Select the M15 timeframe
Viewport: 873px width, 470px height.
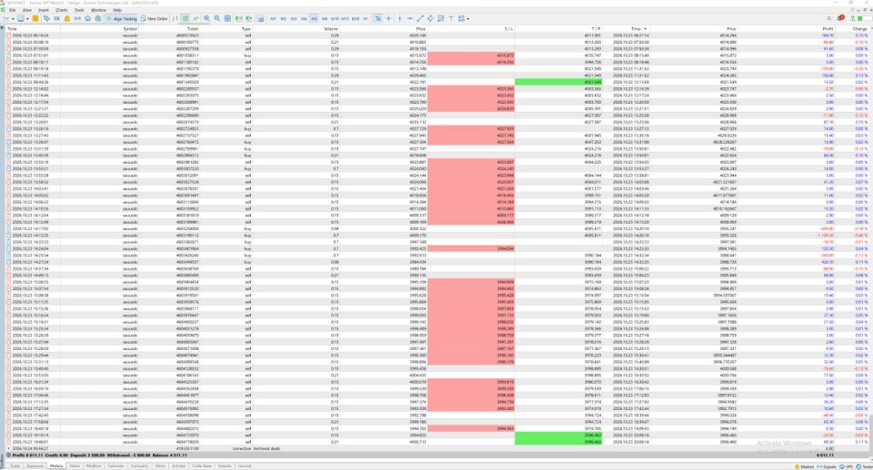point(346,18)
